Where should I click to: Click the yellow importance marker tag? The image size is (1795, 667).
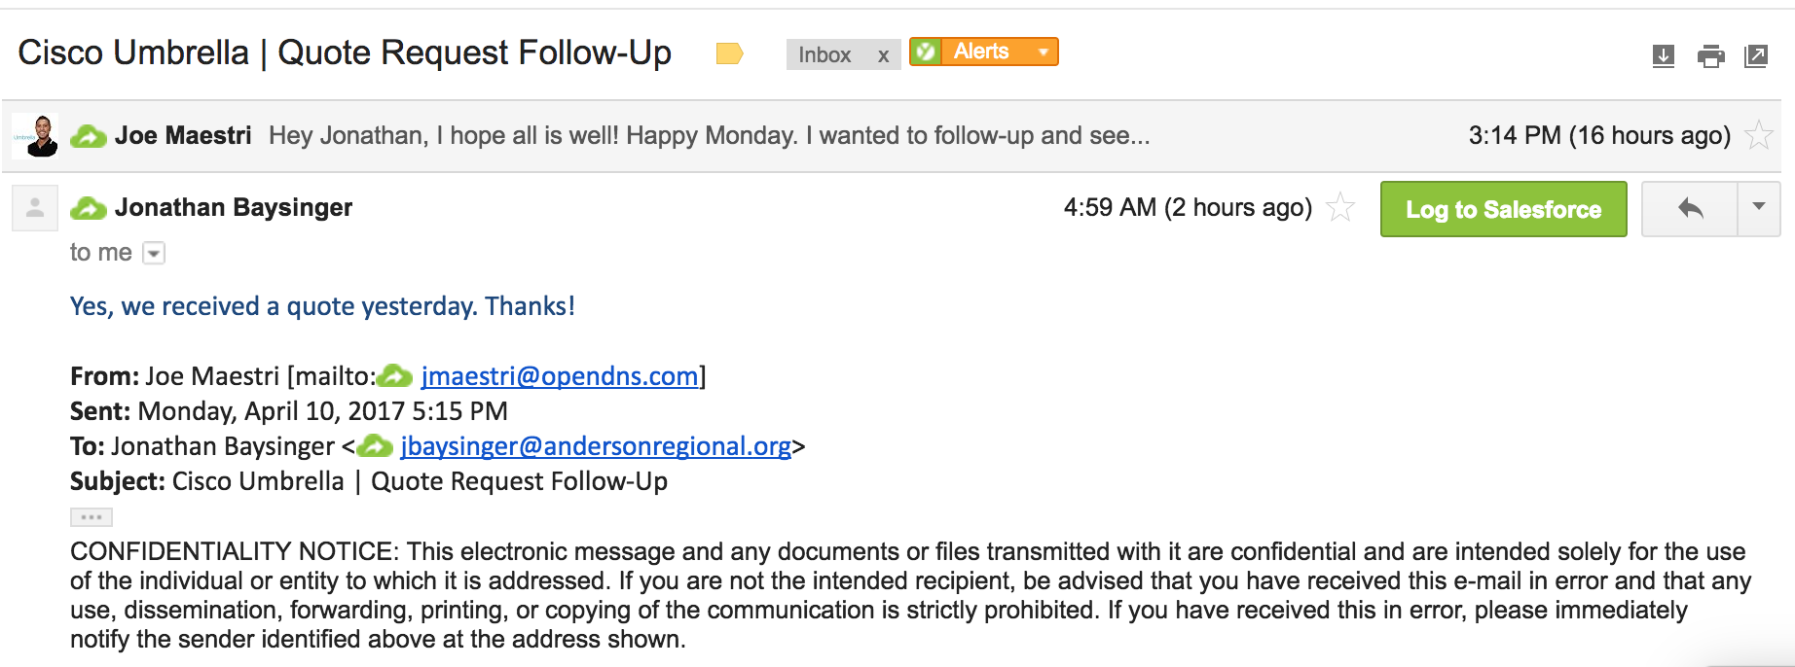[x=729, y=53]
